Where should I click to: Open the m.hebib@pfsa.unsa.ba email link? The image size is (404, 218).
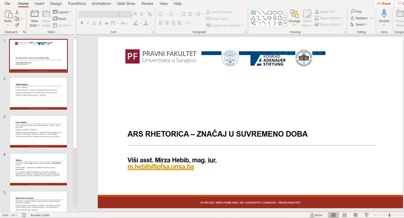click(x=160, y=167)
